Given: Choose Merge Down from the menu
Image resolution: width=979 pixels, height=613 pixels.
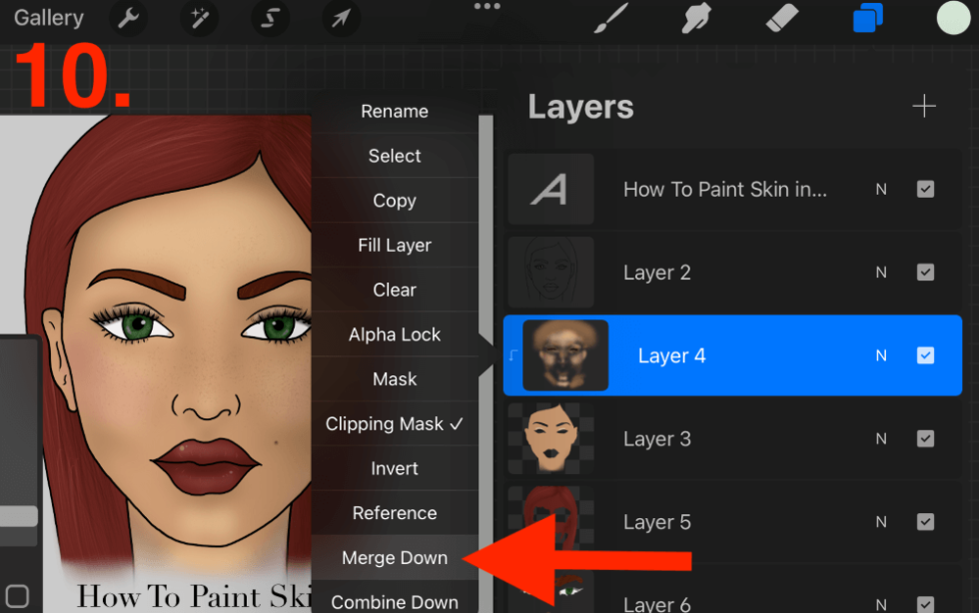Looking at the screenshot, I should [395, 558].
